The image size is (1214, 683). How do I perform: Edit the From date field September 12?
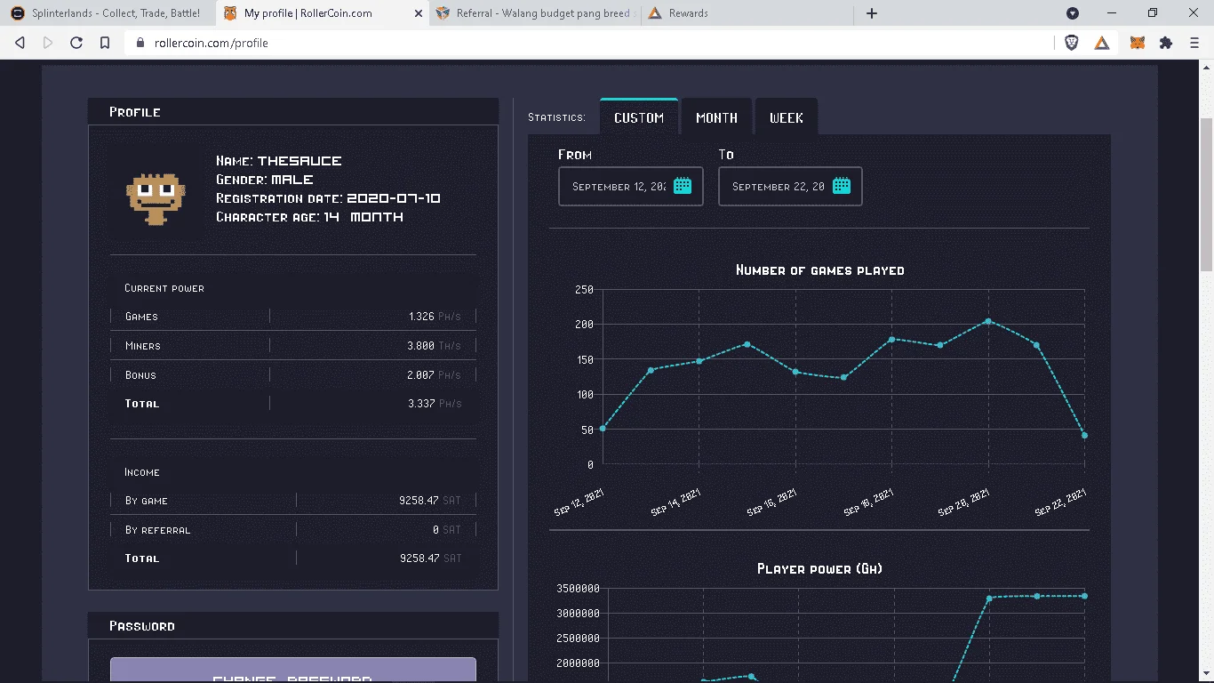[x=631, y=187]
